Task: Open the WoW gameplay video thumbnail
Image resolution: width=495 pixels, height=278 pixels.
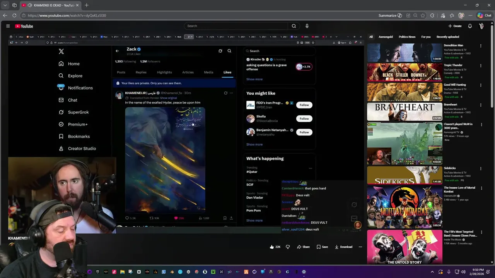Action: (x=405, y=144)
